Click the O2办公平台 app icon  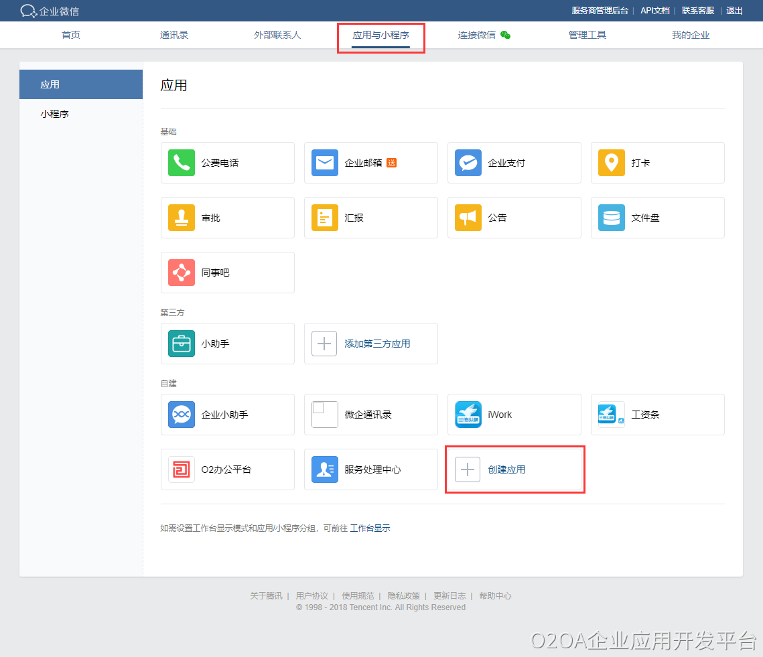(182, 469)
